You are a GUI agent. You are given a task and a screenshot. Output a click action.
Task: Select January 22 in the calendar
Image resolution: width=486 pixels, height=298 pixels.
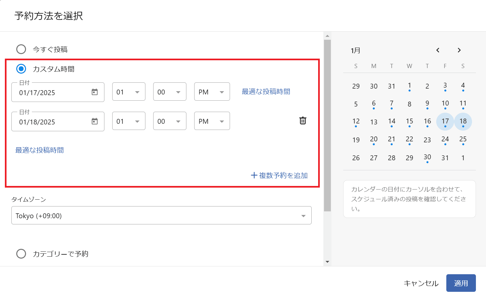click(410, 139)
